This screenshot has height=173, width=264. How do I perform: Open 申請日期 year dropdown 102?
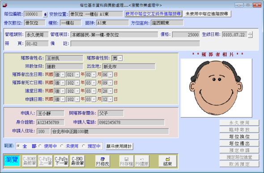[77, 99]
